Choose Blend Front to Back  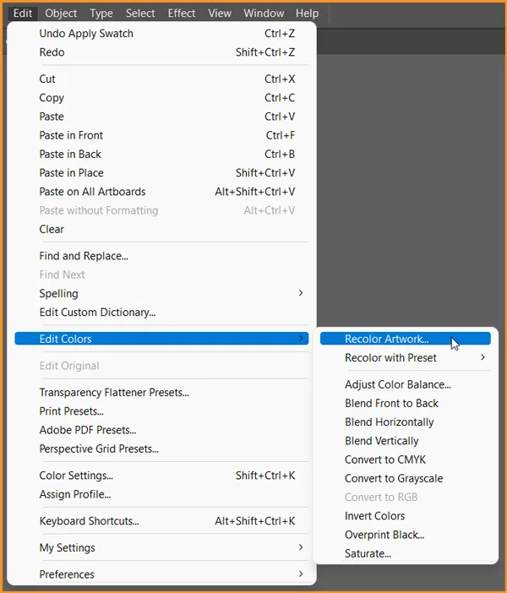click(391, 403)
